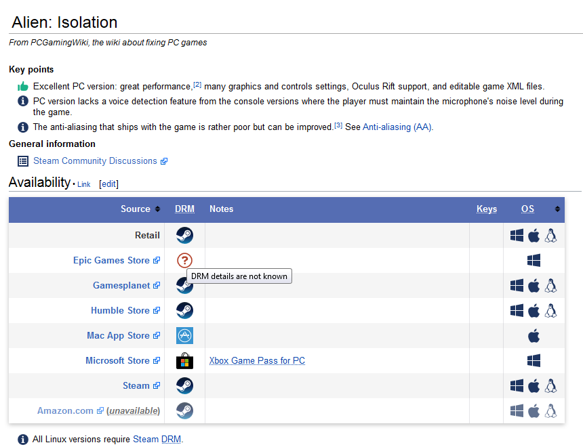The image size is (583, 447).
Task: Click the Mac App Store DRM icon
Action: [184, 335]
